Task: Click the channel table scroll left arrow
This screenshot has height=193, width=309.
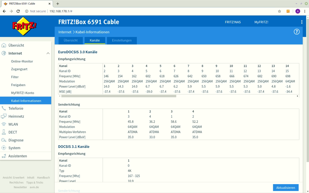Action: [x=60, y=96]
